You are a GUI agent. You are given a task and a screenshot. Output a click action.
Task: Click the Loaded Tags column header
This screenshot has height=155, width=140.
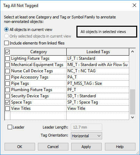coord(98,52)
